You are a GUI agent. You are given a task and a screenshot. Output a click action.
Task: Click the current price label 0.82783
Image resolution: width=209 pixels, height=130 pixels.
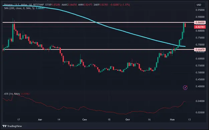[200, 27]
